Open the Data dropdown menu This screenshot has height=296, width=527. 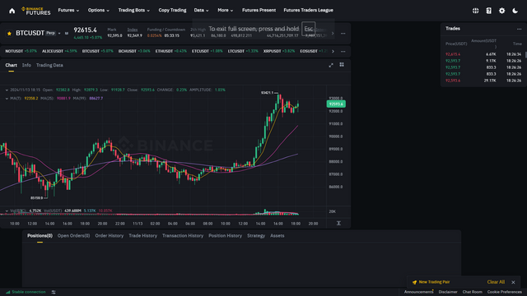pos(201,11)
